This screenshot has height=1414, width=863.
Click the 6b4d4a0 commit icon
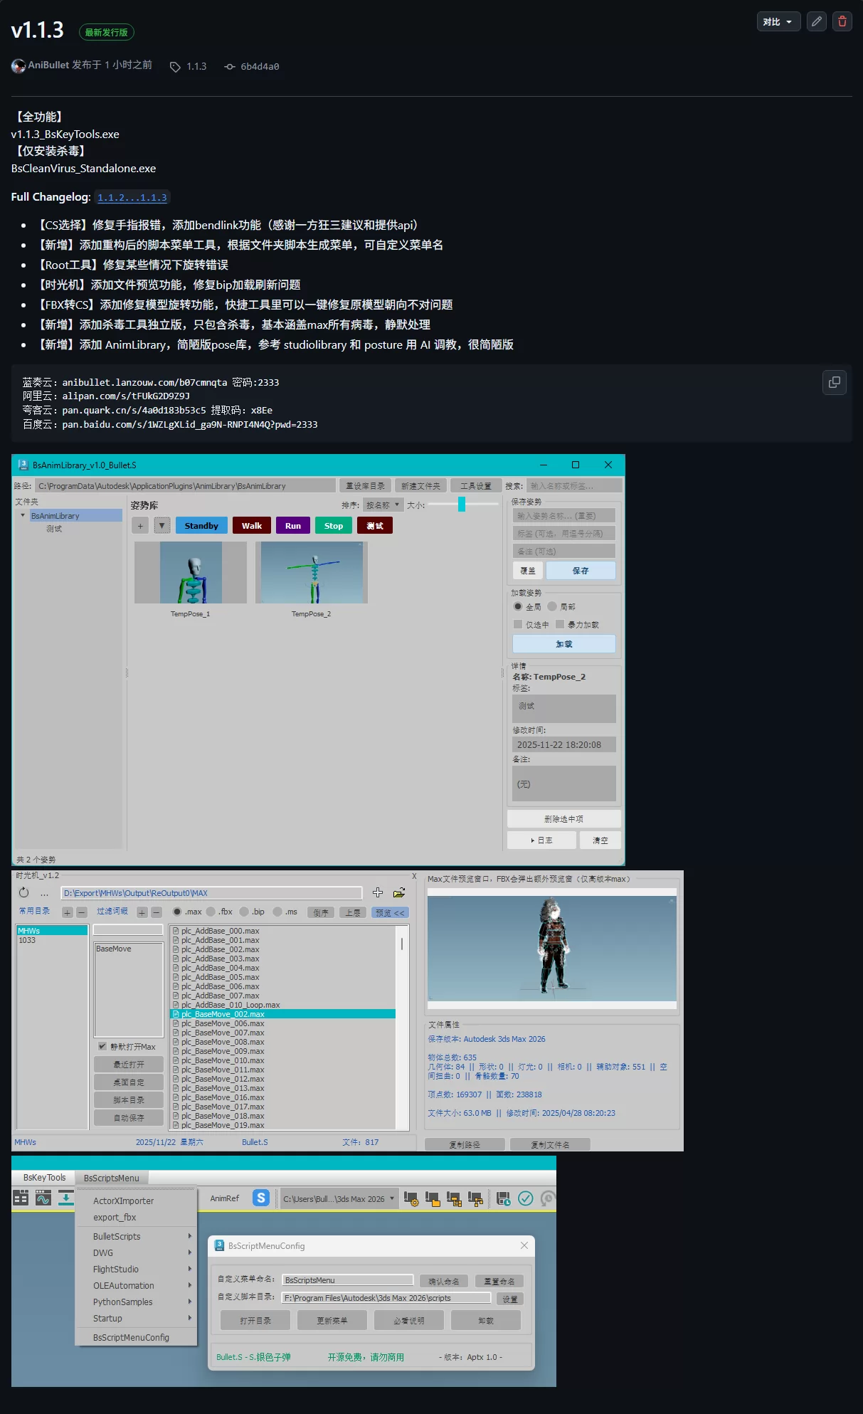point(230,67)
